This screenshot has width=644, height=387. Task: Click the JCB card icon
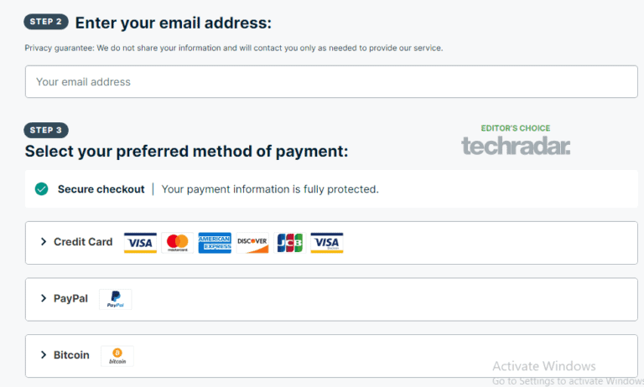point(289,243)
